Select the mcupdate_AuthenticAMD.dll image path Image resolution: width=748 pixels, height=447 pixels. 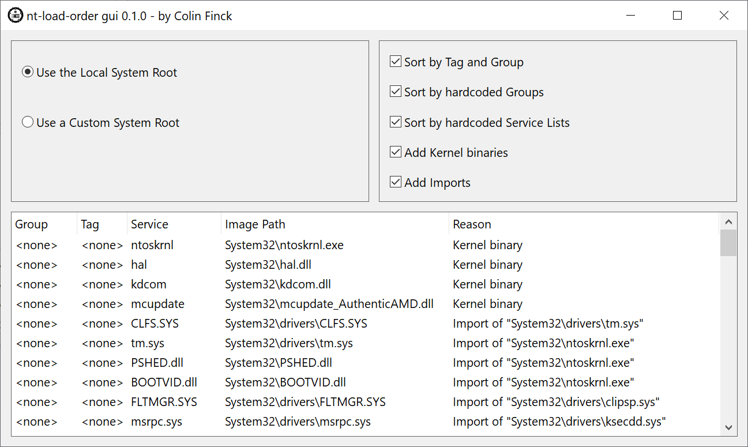pyautogui.click(x=329, y=304)
